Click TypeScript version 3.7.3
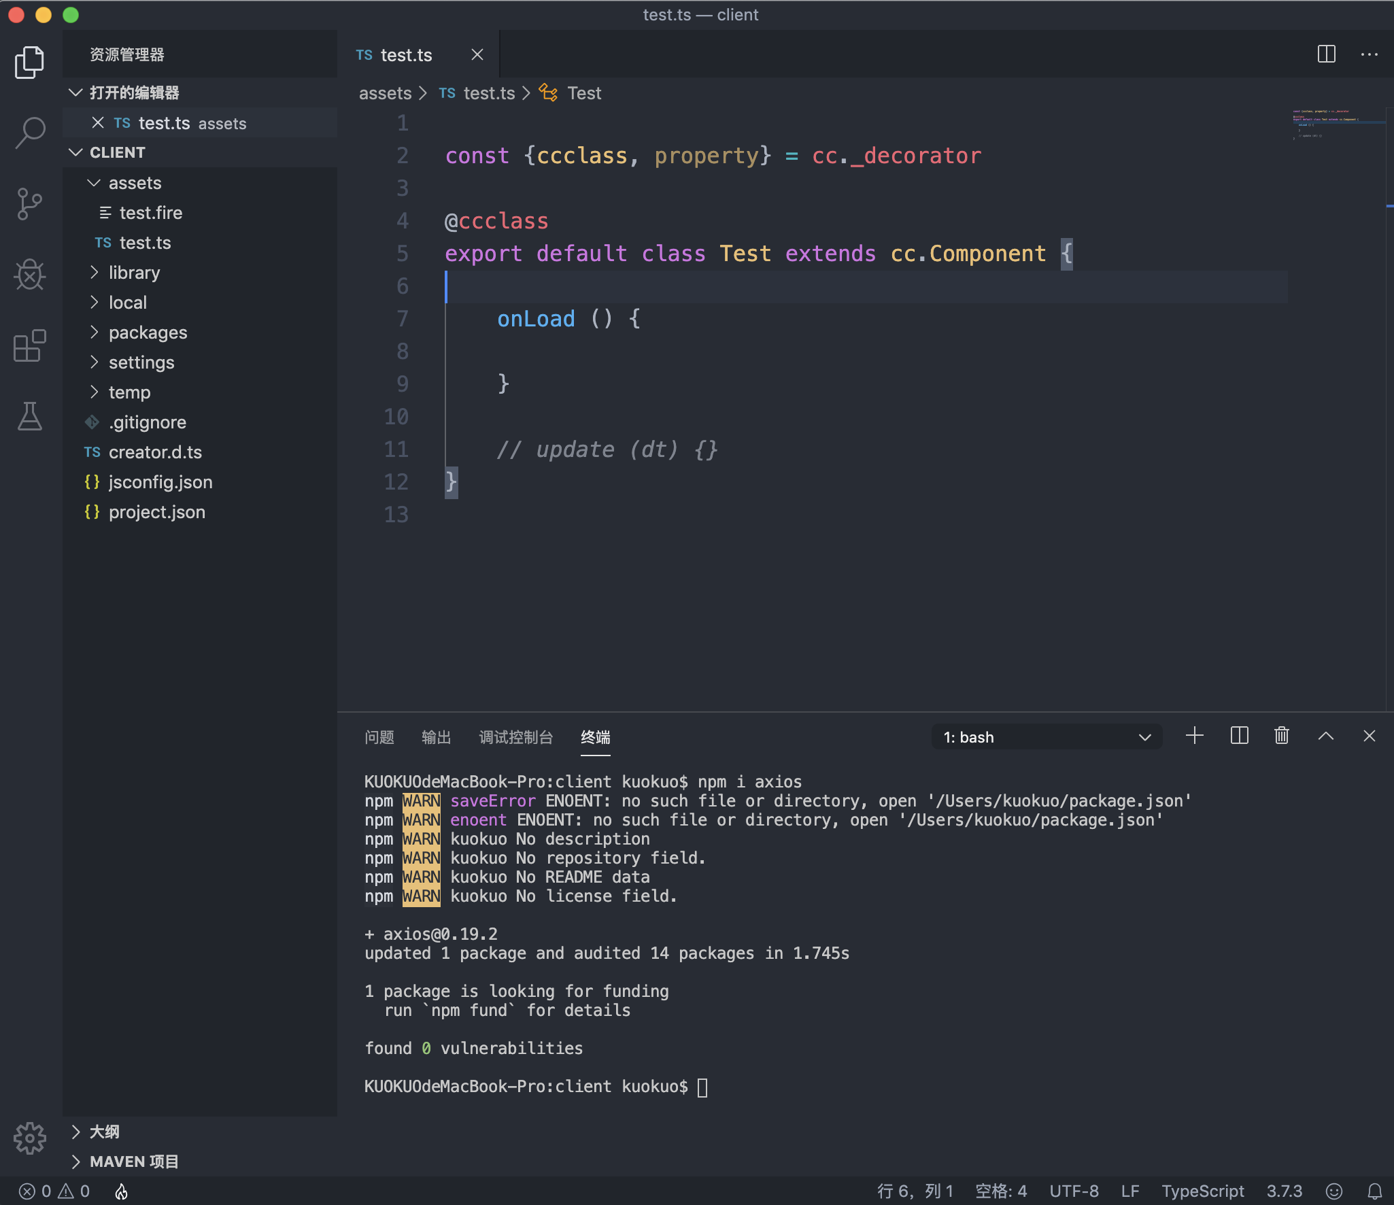This screenshot has height=1205, width=1394. 1285,1191
